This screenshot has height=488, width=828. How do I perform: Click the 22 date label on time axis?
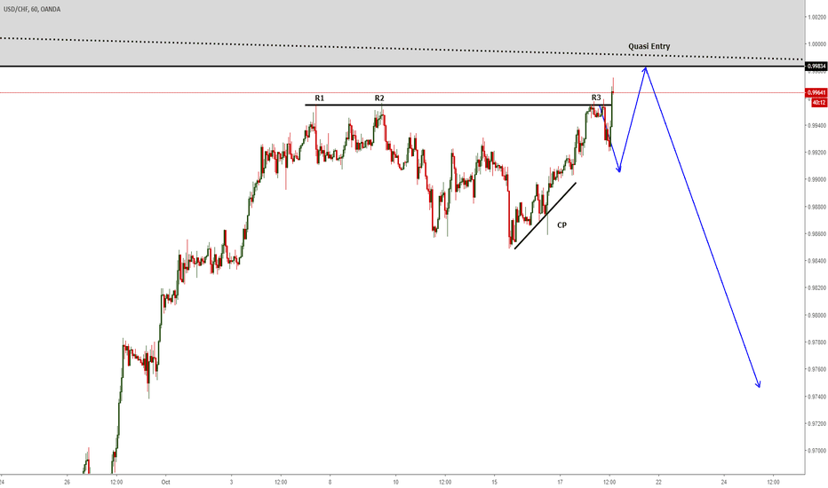658,482
